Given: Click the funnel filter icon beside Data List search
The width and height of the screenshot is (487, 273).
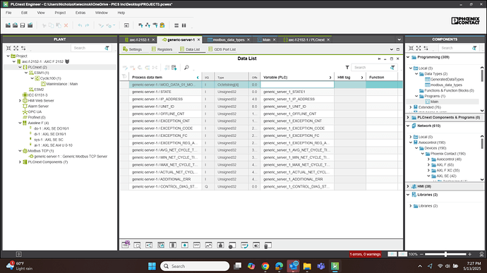Looking at the screenshot, I should coord(347,68).
